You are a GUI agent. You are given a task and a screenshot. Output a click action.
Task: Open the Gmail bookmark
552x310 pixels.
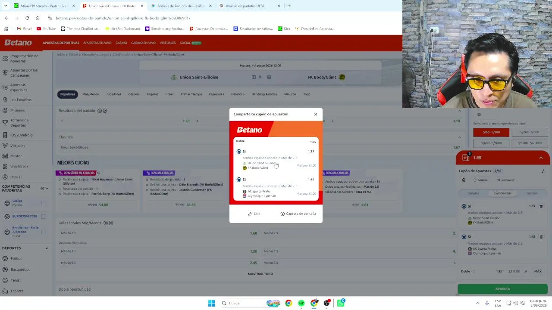click(24, 28)
